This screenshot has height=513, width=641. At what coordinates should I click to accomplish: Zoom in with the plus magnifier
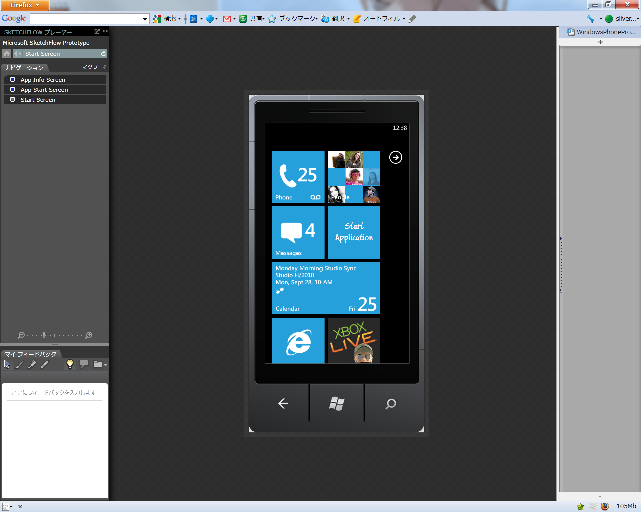point(89,335)
